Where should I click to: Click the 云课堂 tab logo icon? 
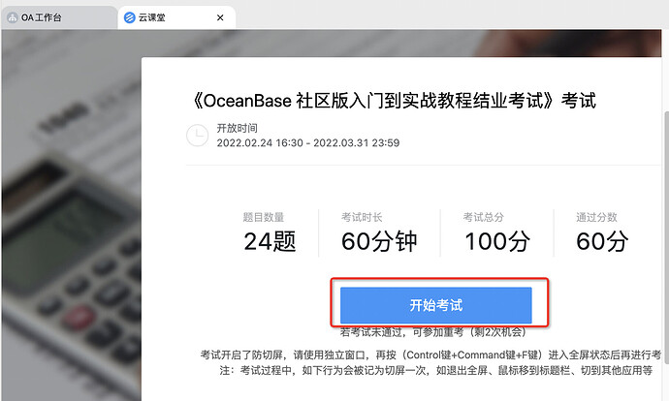[x=129, y=17]
